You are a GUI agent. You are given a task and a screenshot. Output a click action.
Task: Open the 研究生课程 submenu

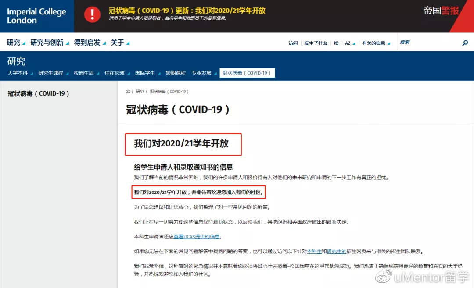[54, 73]
